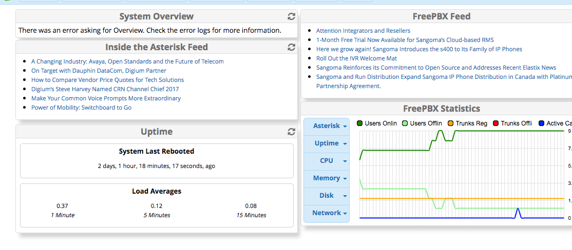This screenshot has height=250, width=572.
Task: Open 'On Target with Dauphin DataCom' link
Action: 99,71
